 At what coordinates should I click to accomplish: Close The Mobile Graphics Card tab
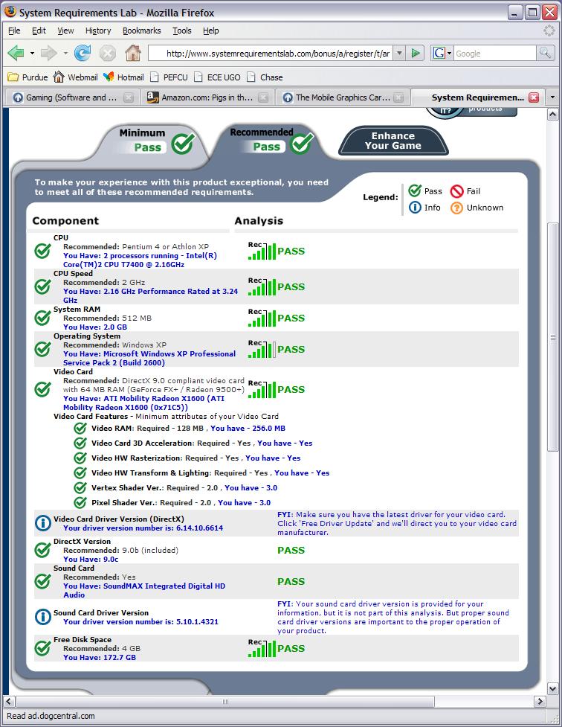[398, 97]
